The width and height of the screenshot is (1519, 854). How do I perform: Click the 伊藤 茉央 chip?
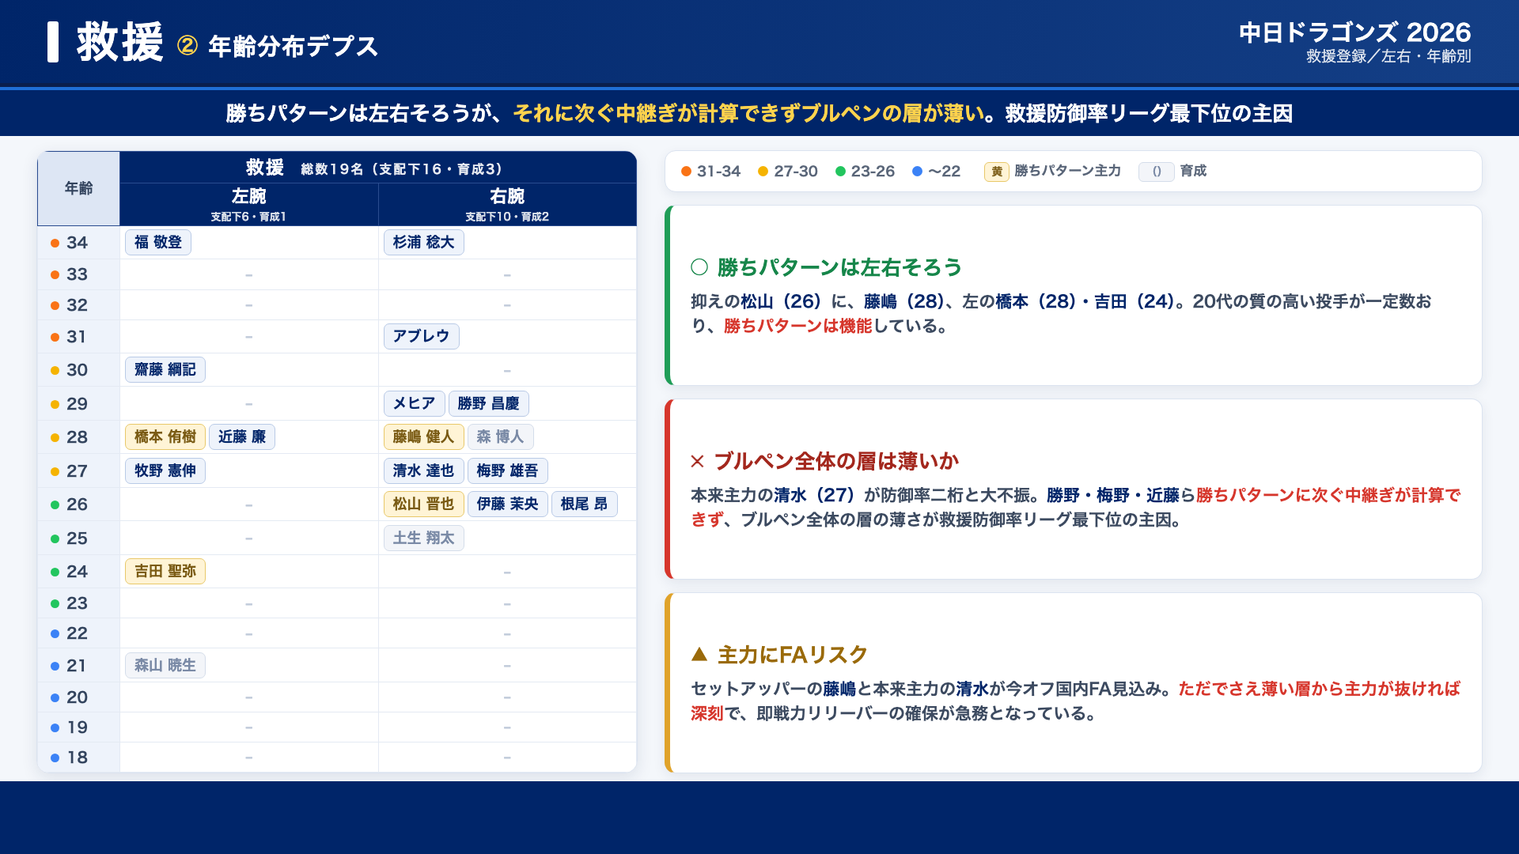pos(507,504)
